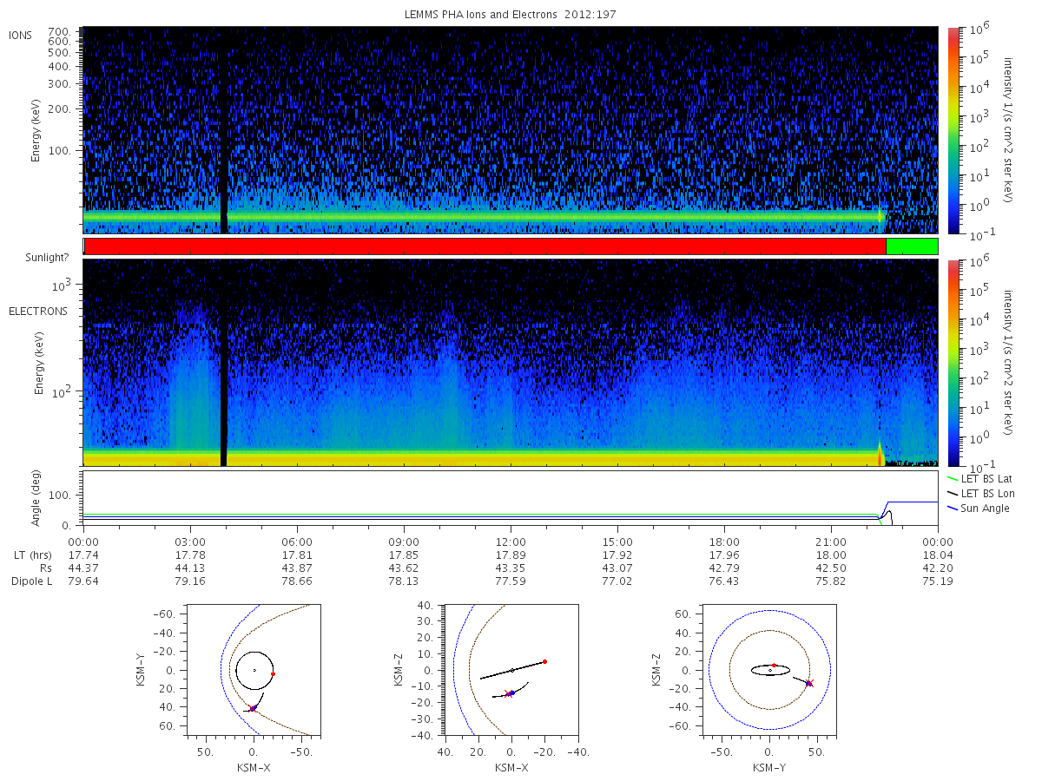The height and width of the screenshot is (781, 1042).
Task: Click the electrons intensity color scale bar
Action: (x=953, y=363)
